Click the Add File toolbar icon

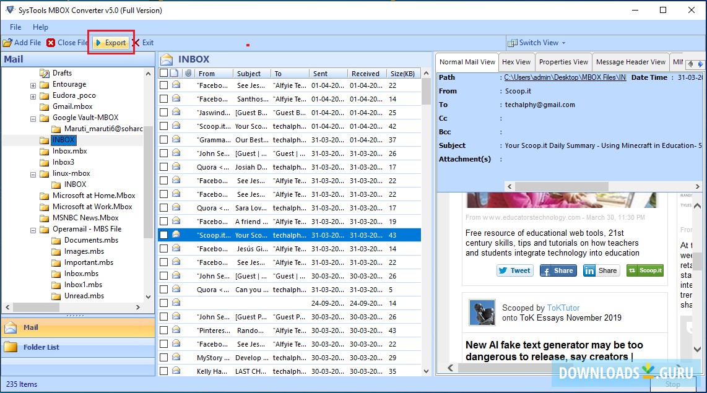[7, 43]
